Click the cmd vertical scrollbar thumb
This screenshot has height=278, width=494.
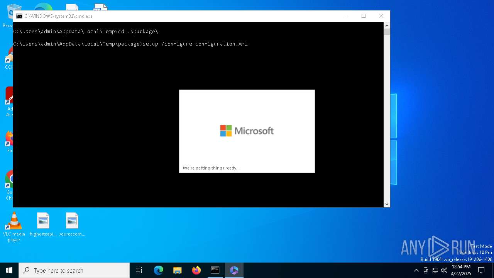coord(387,32)
